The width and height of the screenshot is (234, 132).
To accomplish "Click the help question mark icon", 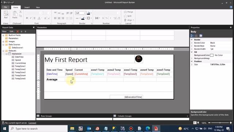I will (231, 7).
